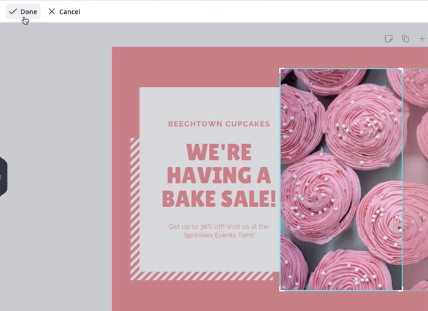Expand the collapsed side panel tab
Image resolution: width=428 pixels, height=311 pixels.
click(x=3, y=177)
